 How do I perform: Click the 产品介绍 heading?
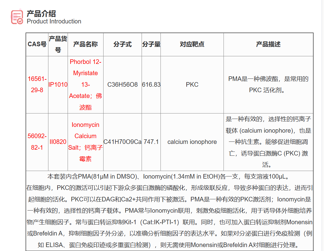[41, 13]
